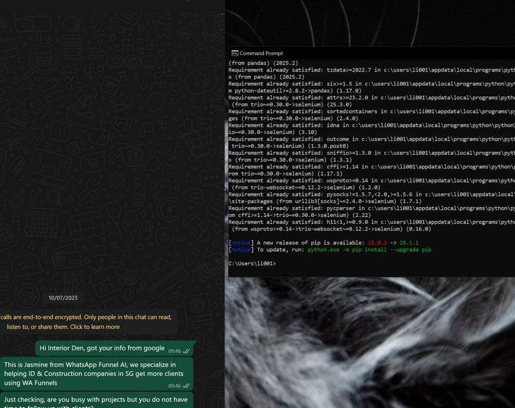515x408 pixels.
Task: Click the 'sortedcontainers' requirement line
Action: (x=371, y=111)
